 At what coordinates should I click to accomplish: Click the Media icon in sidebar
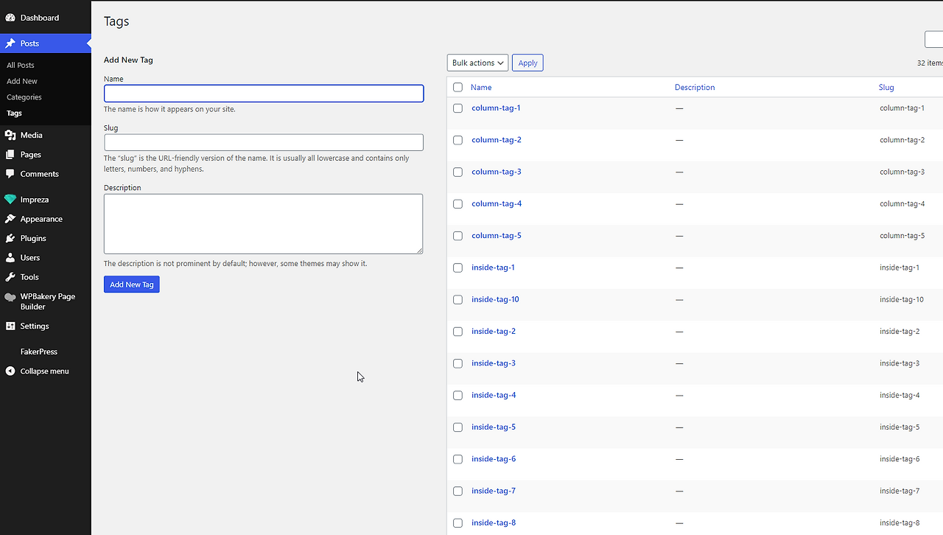point(10,136)
